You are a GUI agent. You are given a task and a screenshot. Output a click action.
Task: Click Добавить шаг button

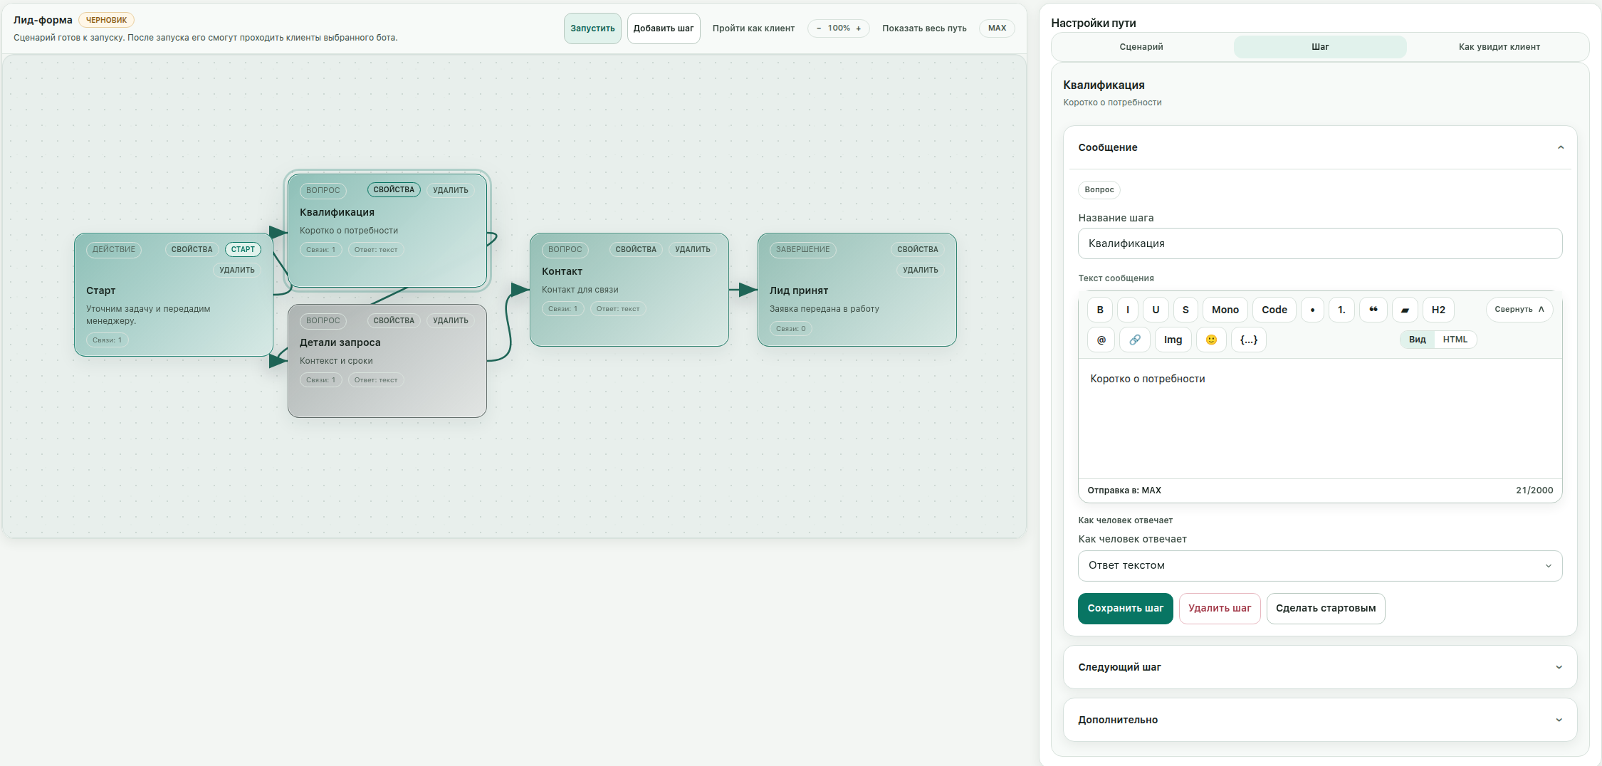664,28
